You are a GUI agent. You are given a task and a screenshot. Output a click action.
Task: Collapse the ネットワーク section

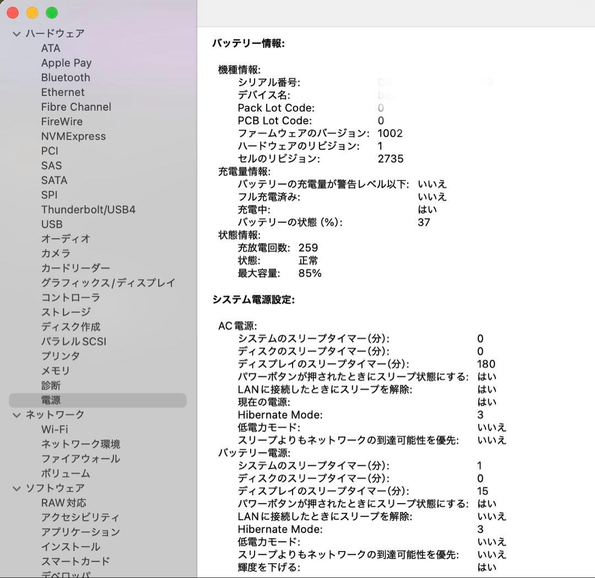point(16,414)
